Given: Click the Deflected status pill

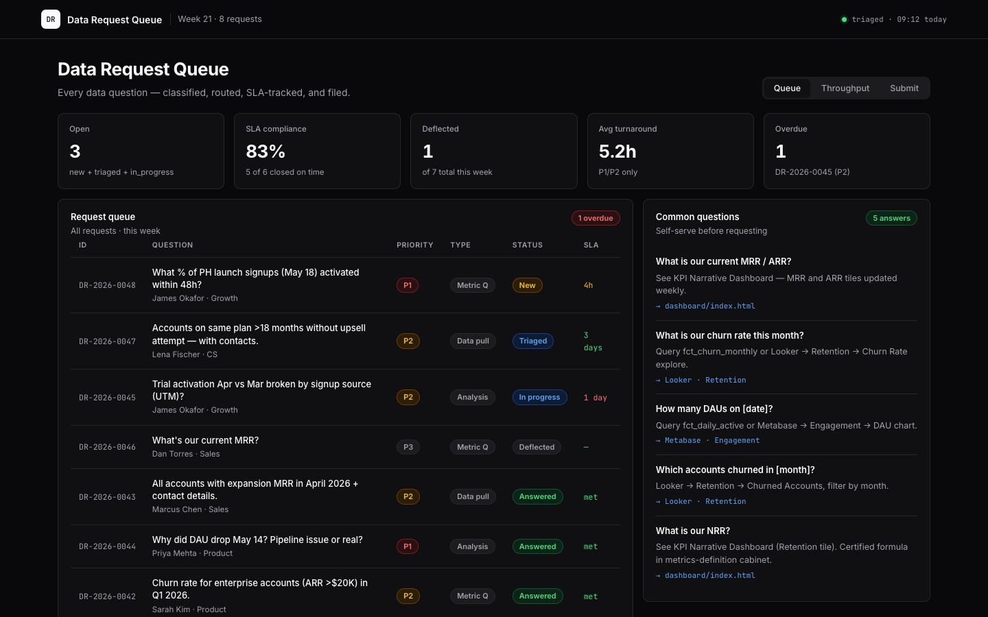Looking at the screenshot, I should point(537,447).
